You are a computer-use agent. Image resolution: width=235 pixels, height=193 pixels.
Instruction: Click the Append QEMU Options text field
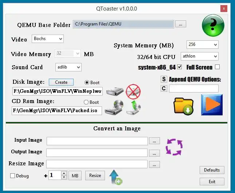pyautogui.click(x=194, y=88)
